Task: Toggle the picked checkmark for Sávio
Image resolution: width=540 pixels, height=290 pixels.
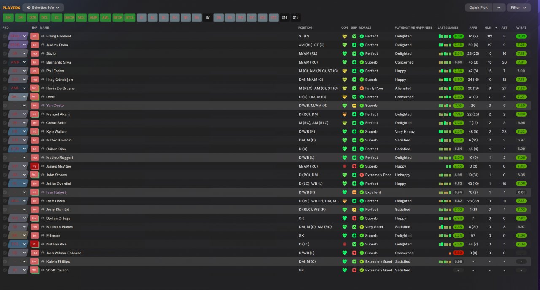Action: point(5,53)
